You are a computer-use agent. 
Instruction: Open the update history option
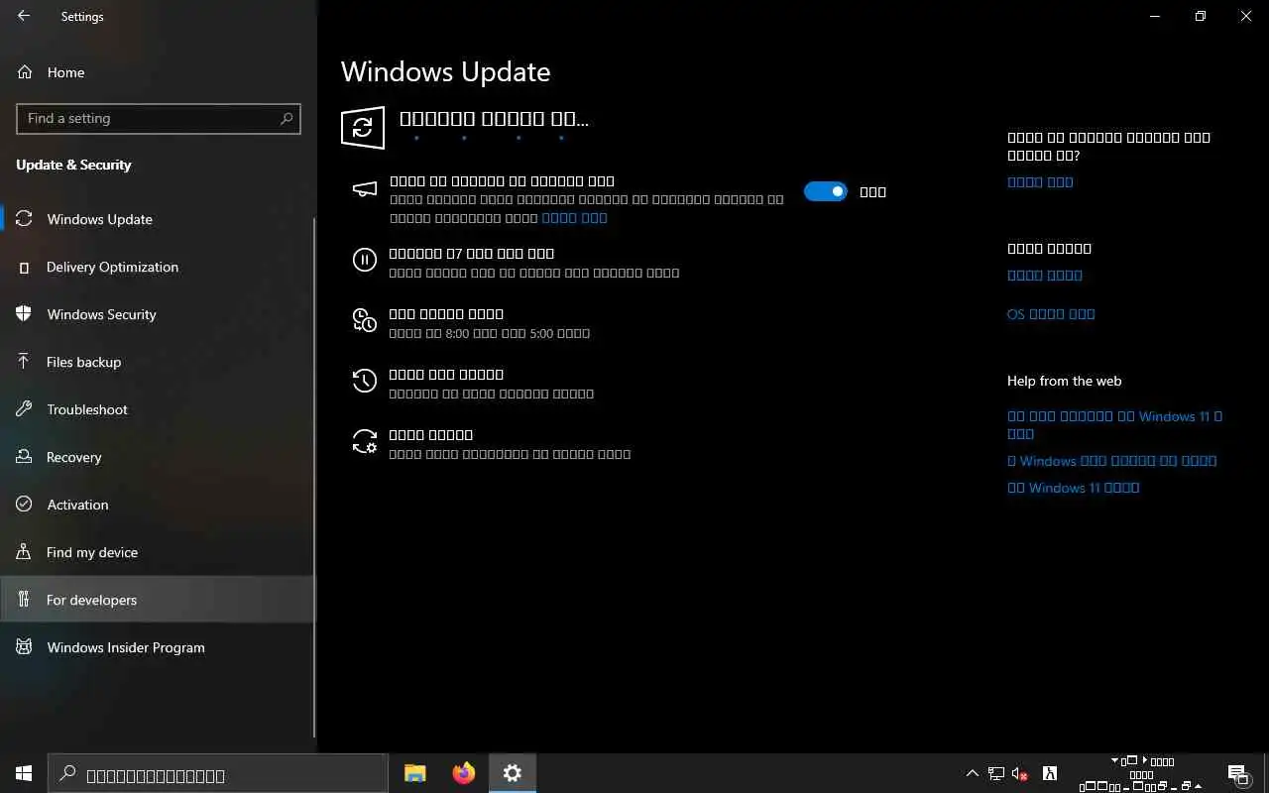click(x=491, y=384)
